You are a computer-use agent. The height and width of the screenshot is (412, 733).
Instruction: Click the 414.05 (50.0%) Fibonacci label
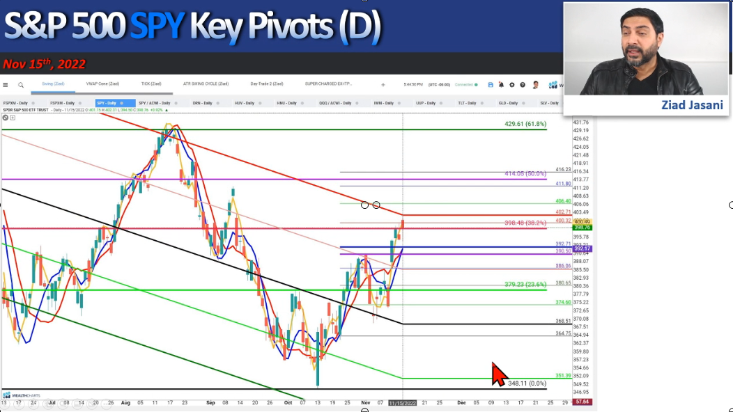coord(525,174)
